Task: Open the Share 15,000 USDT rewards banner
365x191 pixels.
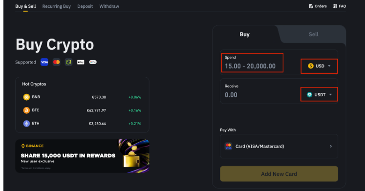Action: [82, 156]
